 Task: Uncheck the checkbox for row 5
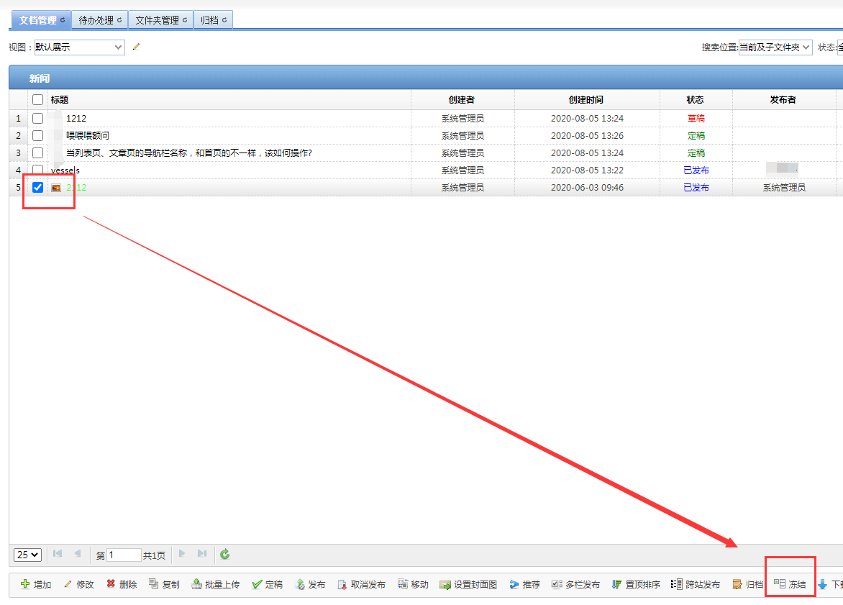38,188
